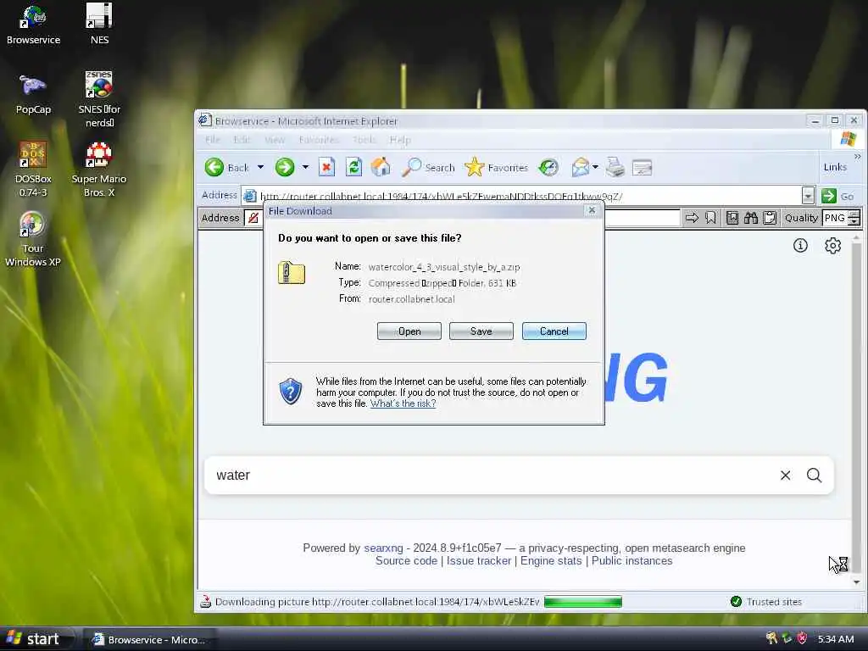Click the binoculars find icon
The height and width of the screenshot is (651, 868).
tap(751, 218)
